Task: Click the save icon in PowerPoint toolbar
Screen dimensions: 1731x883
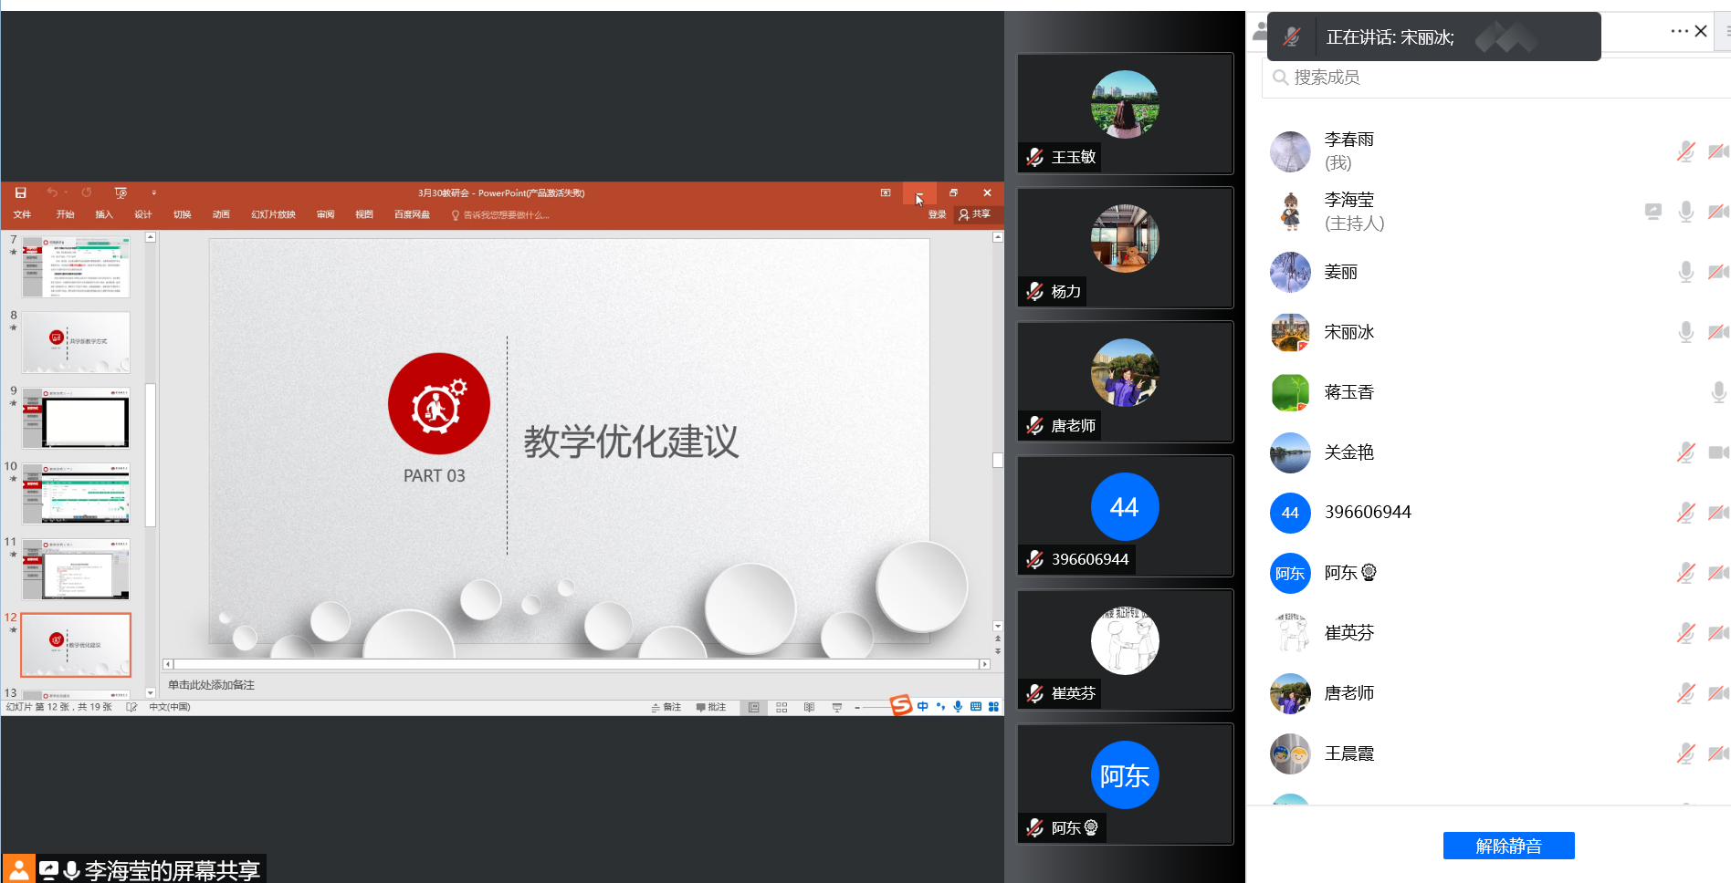Action: pos(20,192)
